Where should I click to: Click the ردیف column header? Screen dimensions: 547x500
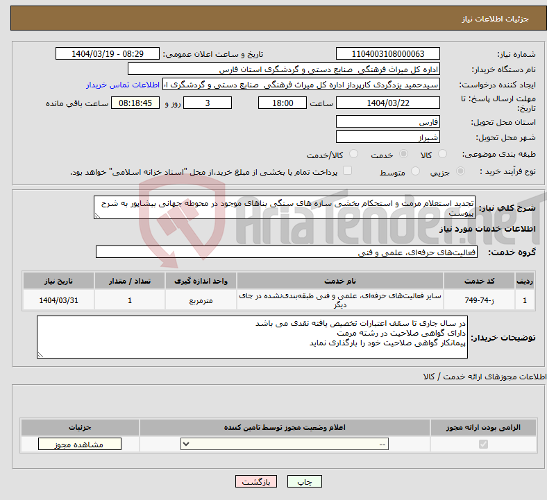[x=525, y=281]
